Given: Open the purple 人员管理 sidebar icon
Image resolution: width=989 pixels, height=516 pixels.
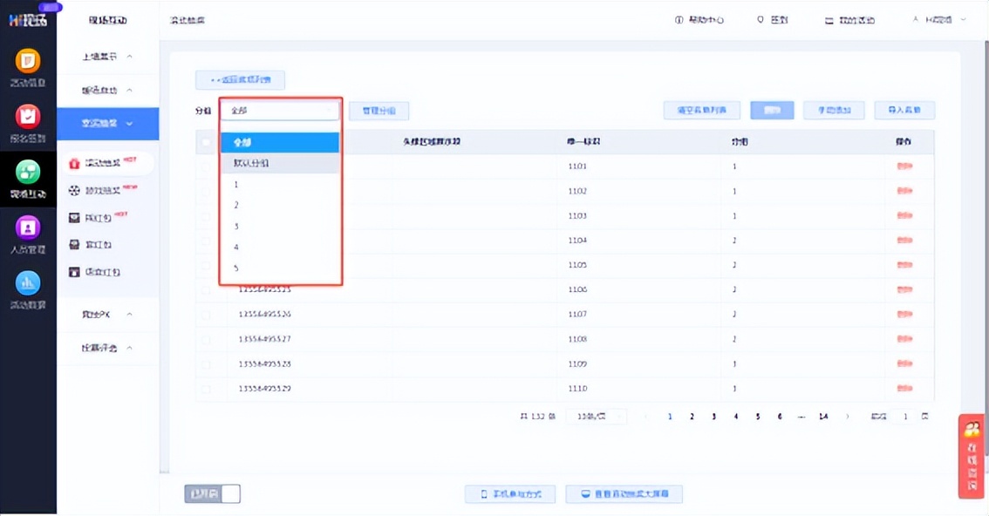Looking at the screenshot, I should 28,228.
